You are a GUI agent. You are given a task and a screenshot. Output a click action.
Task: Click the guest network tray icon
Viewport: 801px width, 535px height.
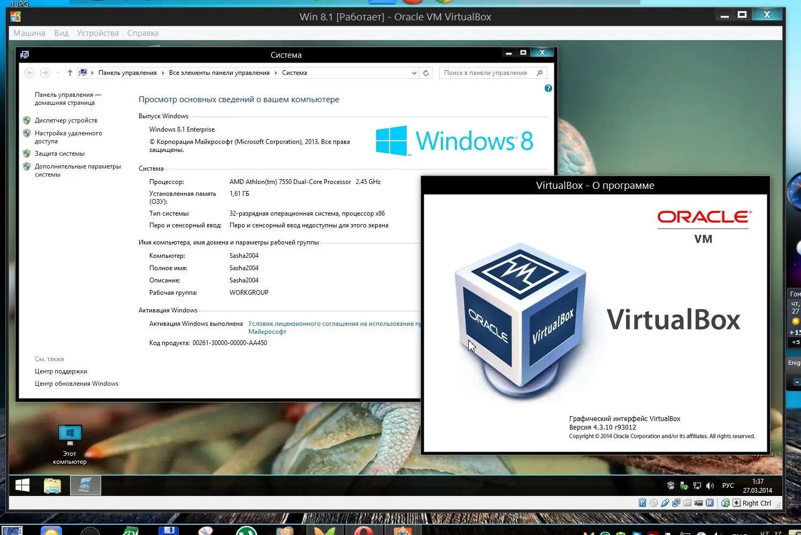[x=697, y=486]
